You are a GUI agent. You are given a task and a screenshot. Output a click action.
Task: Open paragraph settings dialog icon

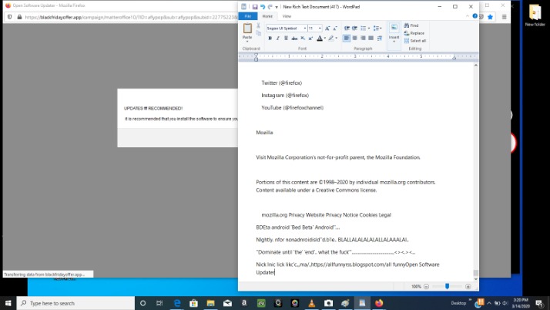pyautogui.click(x=380, y=39)
